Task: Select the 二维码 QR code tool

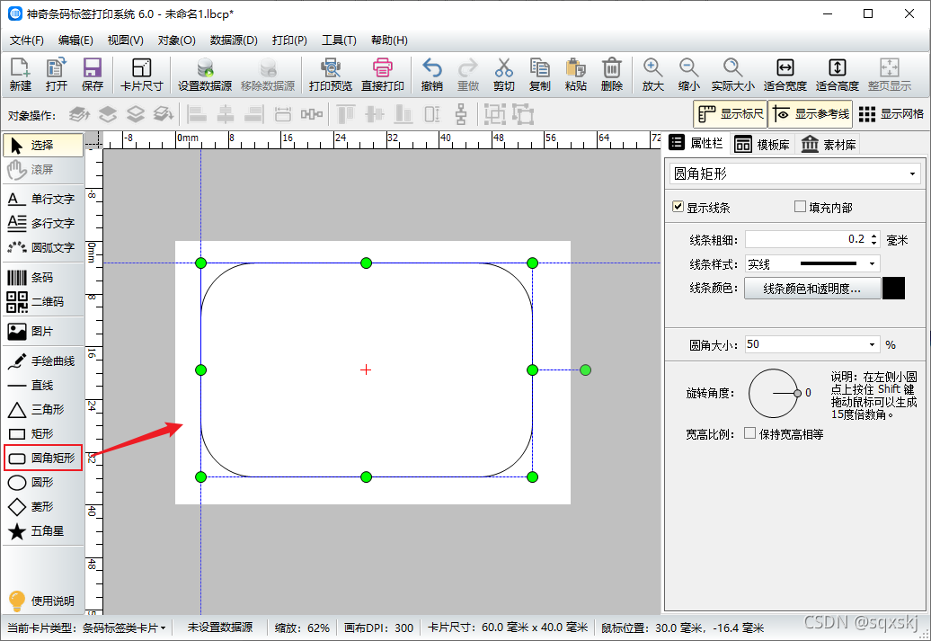Action: (43, 302)
